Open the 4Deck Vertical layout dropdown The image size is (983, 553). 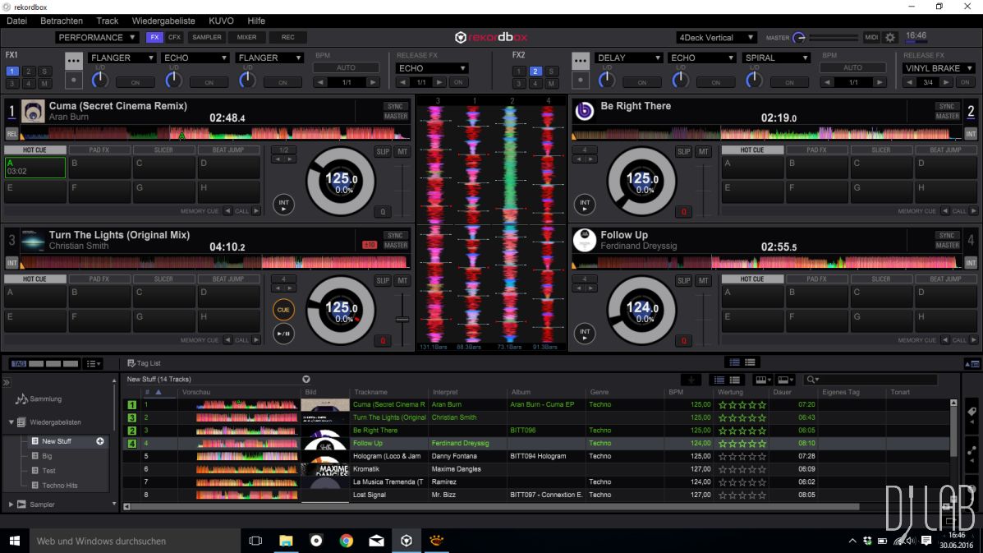[x=716, y=38]
